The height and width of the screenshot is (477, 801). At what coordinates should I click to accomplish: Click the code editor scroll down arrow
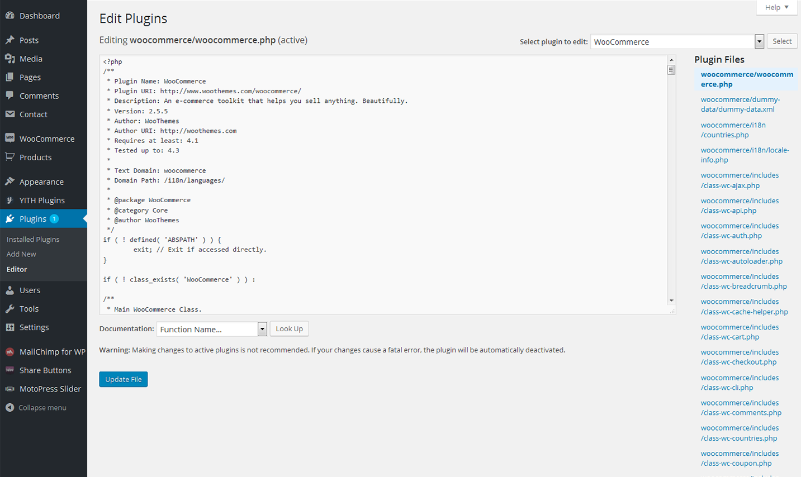671,300
